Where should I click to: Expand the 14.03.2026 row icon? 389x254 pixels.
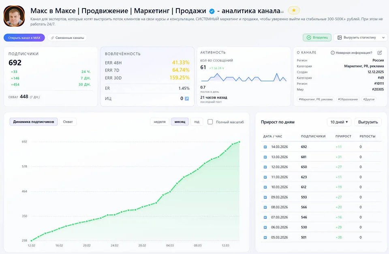(265, 147)
